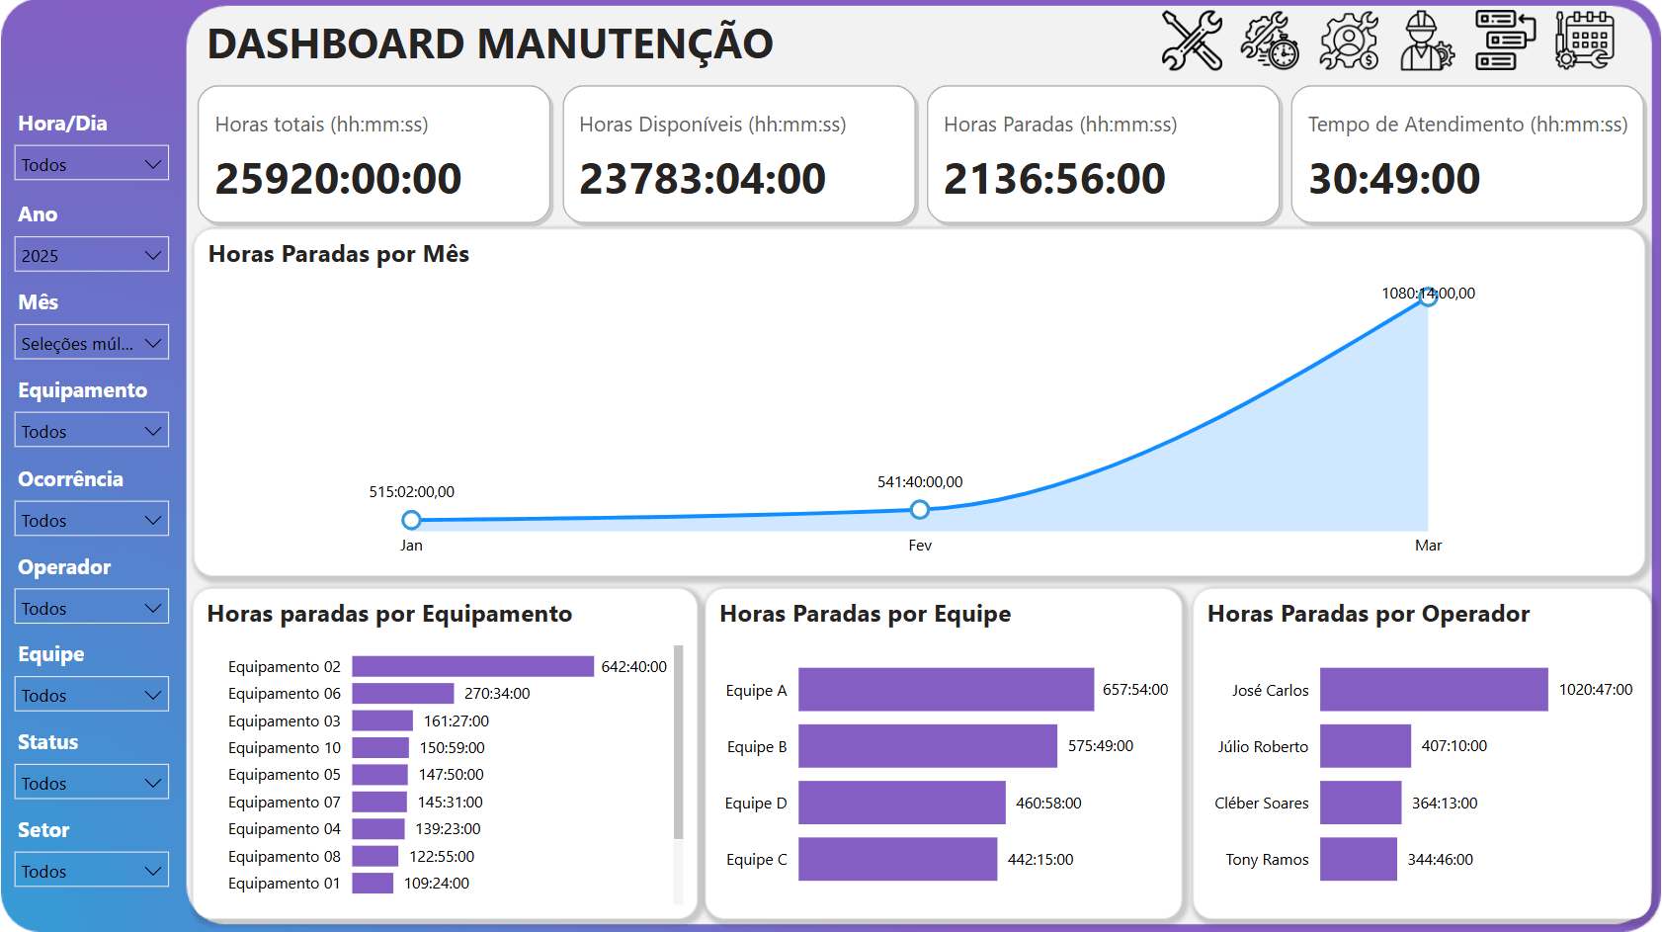Image resolution: width=1662 pixels, height=932 pixels.
Task: Click the Horas Paradas por Operador title
Action: coord(1369,615)
